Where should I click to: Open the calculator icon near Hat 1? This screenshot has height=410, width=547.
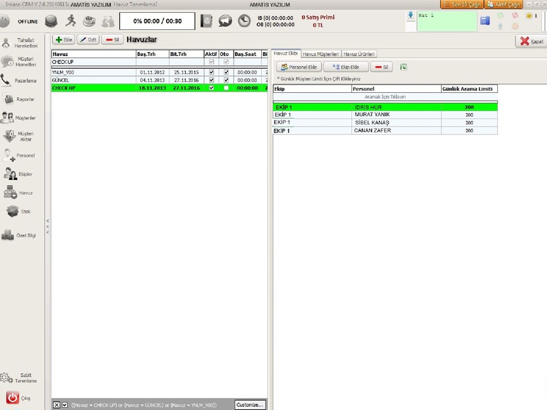click(485, 21)
